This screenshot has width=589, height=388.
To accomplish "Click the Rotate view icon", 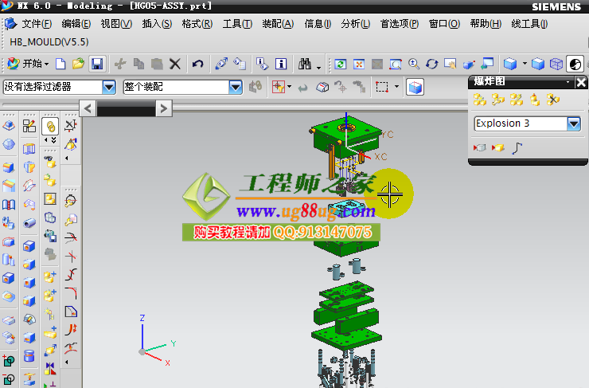I will (431, 63).
